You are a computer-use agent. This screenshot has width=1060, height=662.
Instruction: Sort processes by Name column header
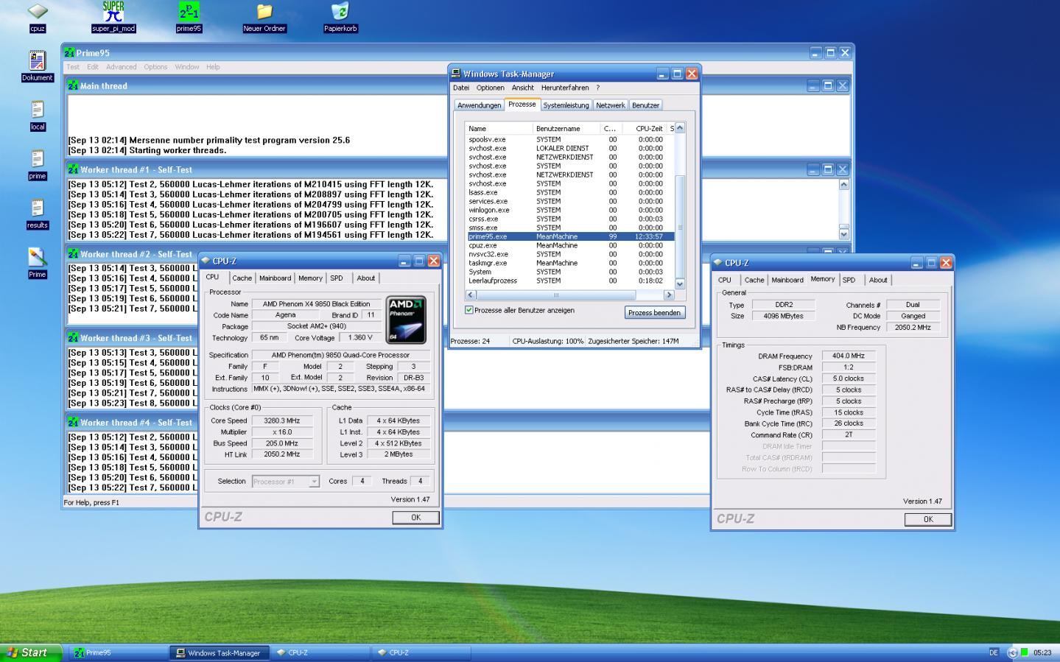pos(499,128)
